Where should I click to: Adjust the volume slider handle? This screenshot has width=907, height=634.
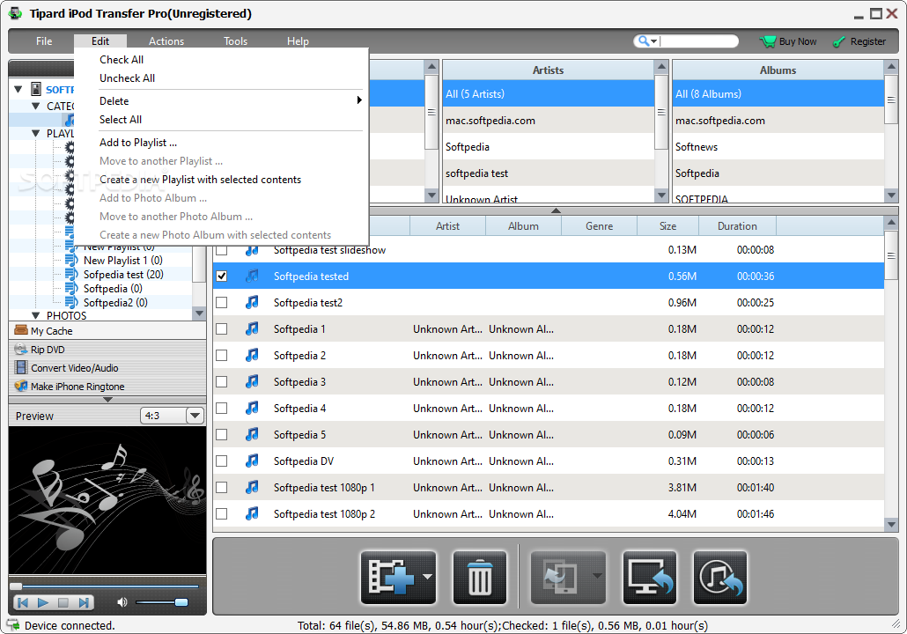pos(181,603)
